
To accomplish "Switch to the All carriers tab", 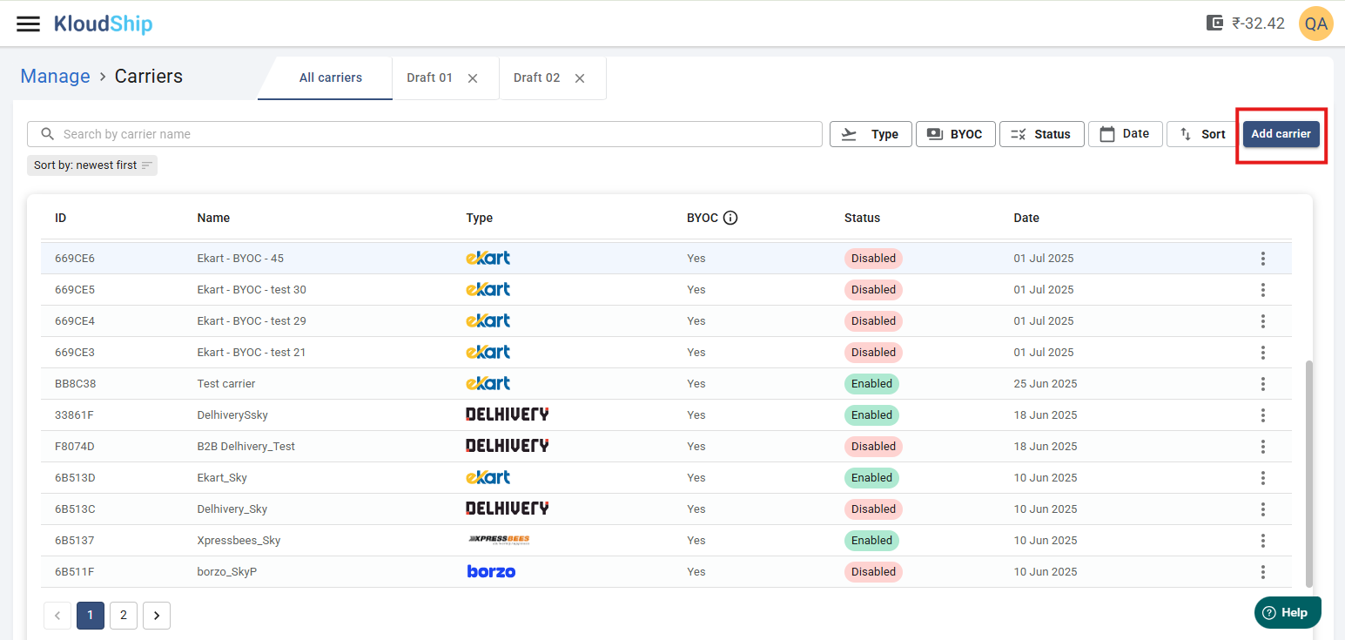I will coord(330,77).
